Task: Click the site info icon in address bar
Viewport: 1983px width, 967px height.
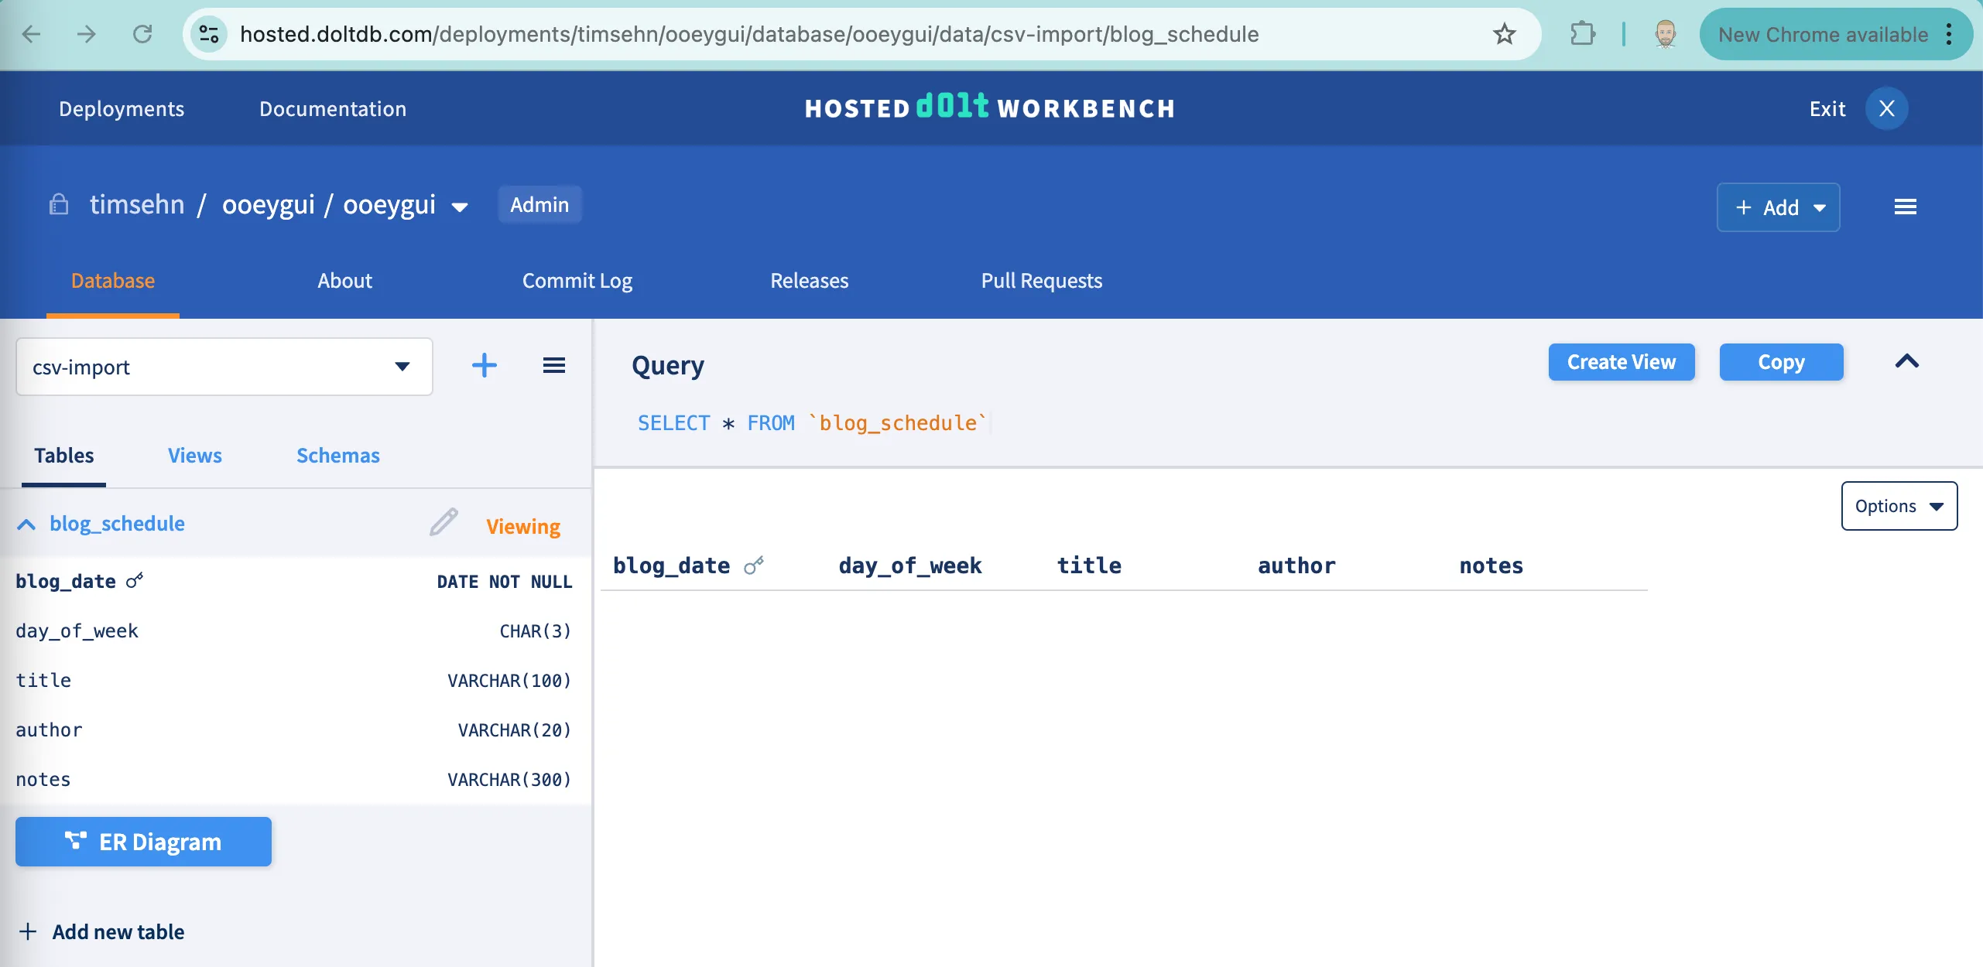Action: tap(209, 34)
